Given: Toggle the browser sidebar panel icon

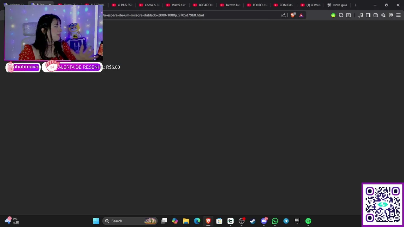Looking at the screenshot, I should (368, 15).
